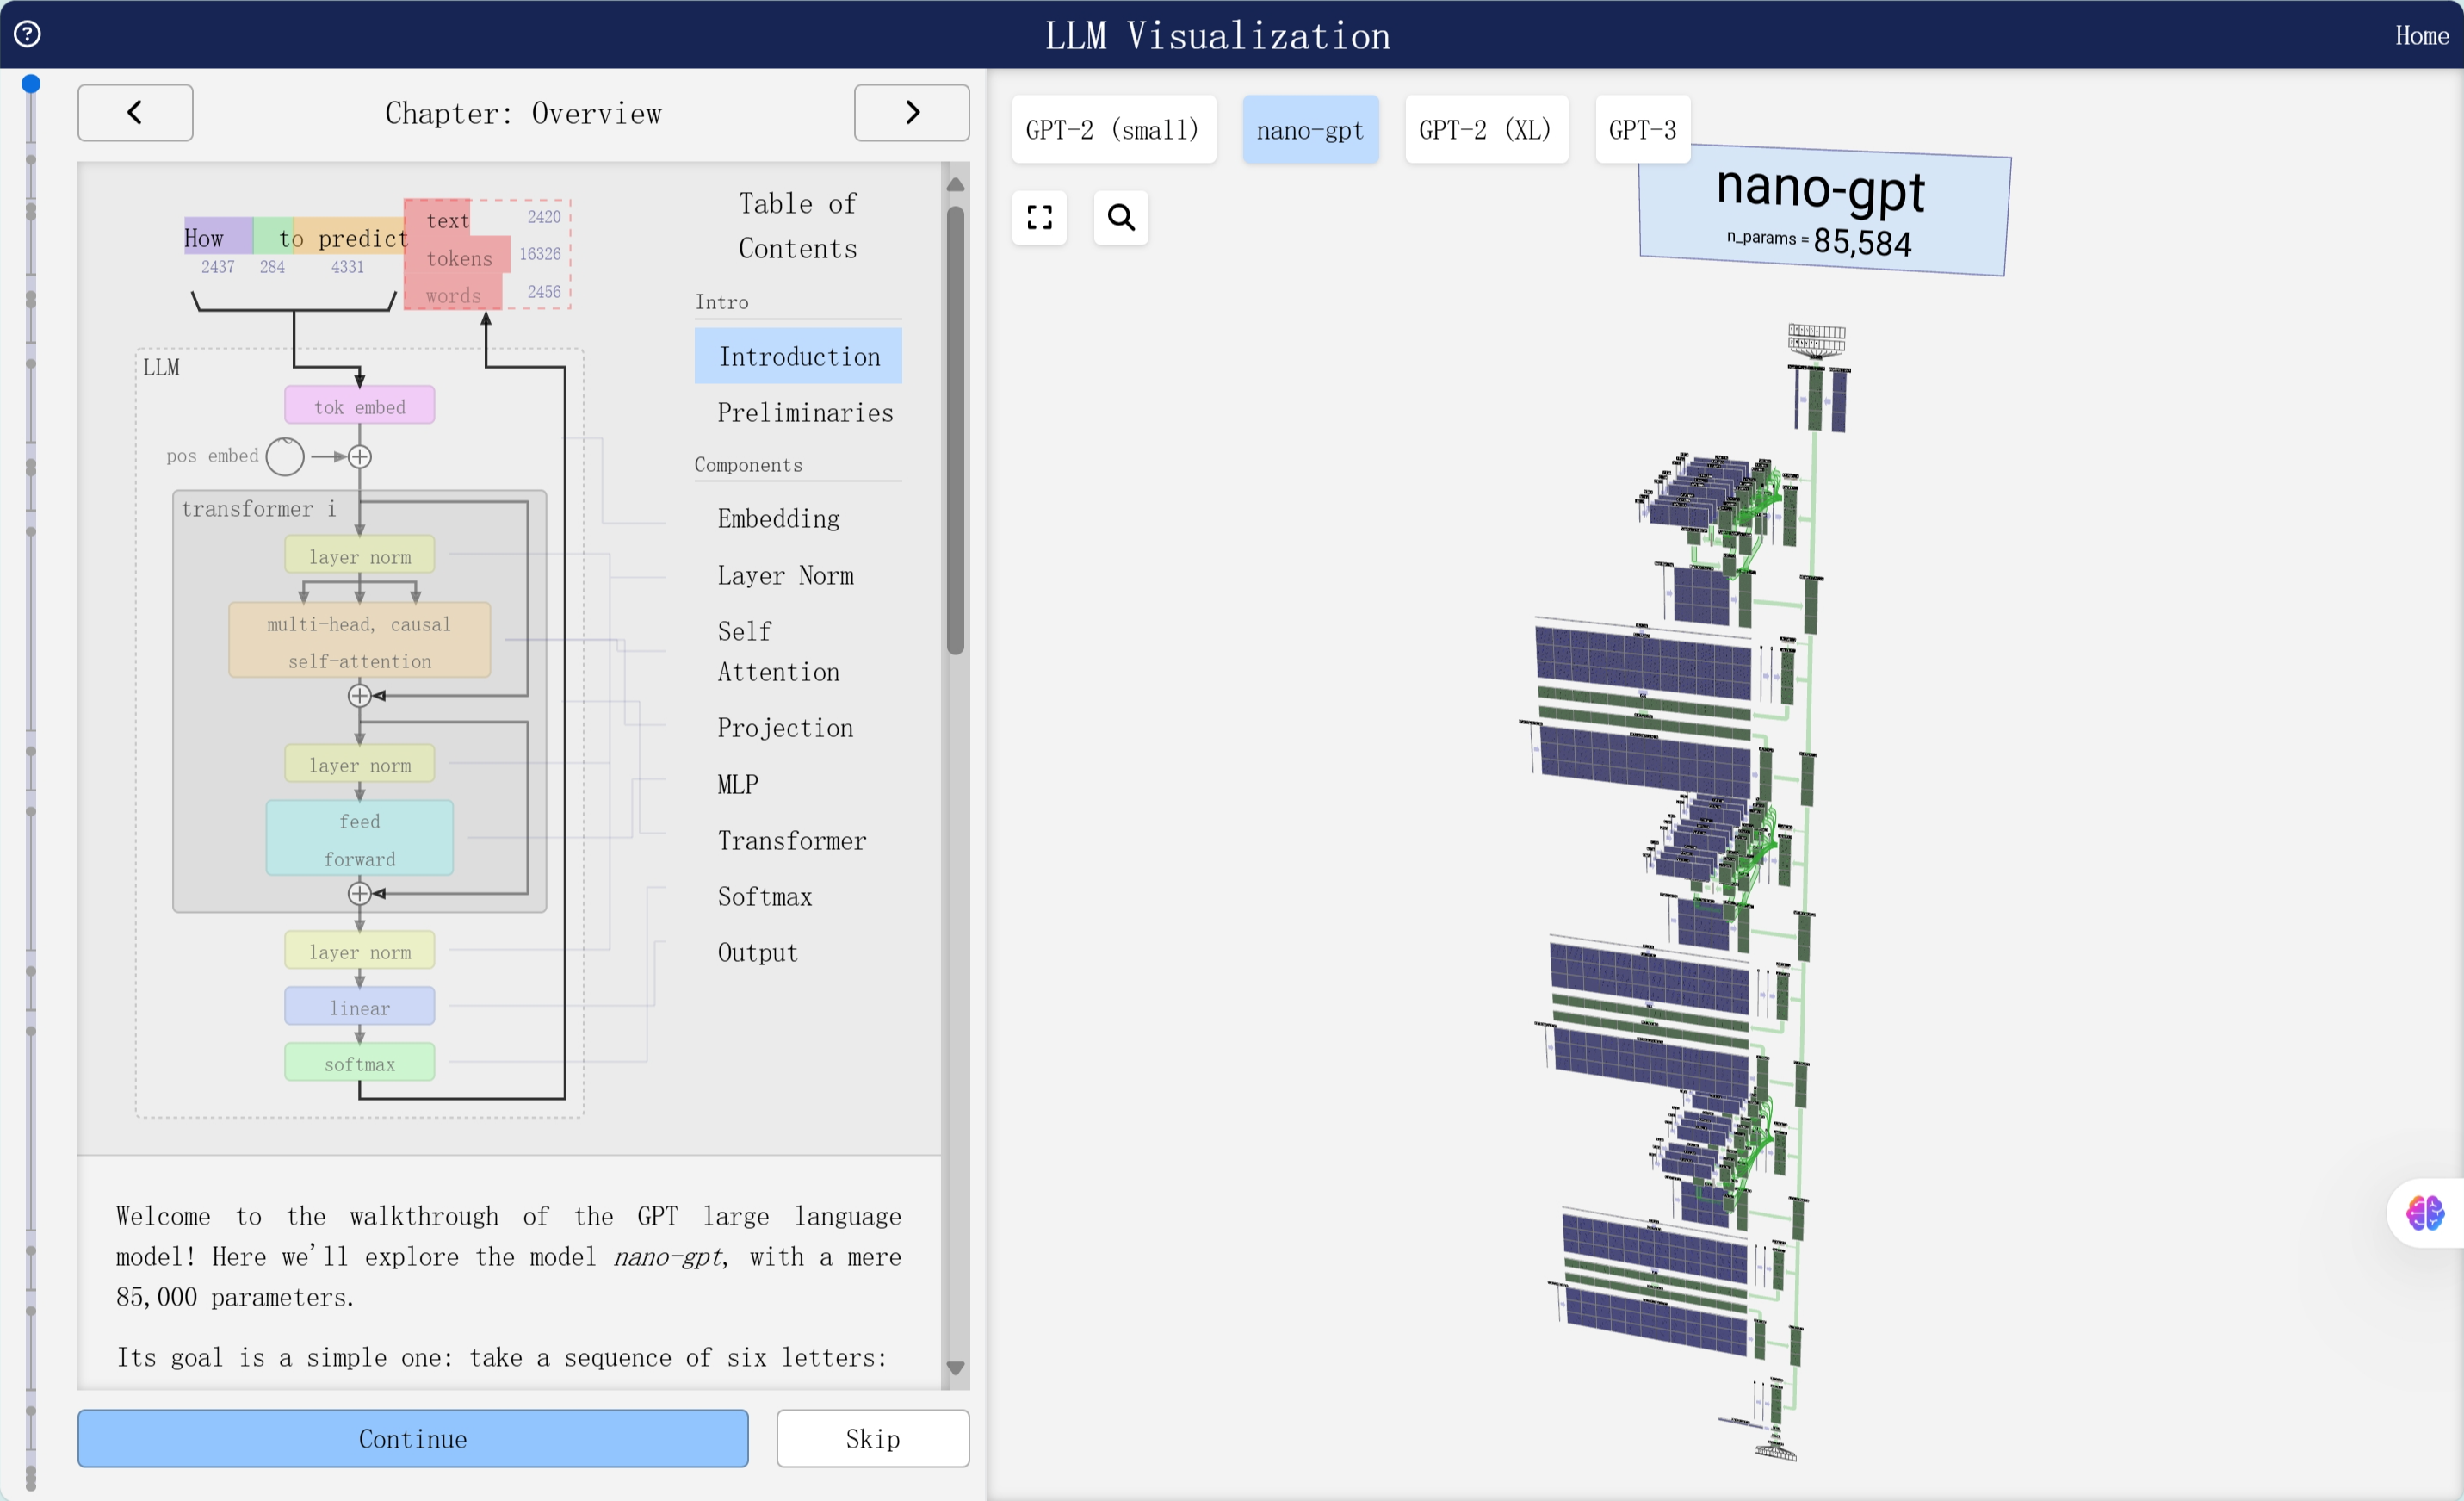The width and height of the screenshot is (2464, 1501).
Task: Jump to the Transformer section
Action: [791, 840]
